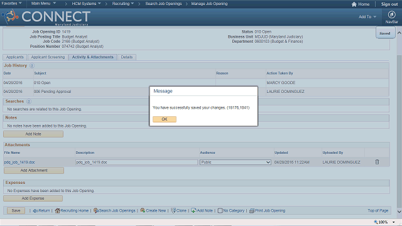Open the Favorites dropdown menu

tap(11, 4)
